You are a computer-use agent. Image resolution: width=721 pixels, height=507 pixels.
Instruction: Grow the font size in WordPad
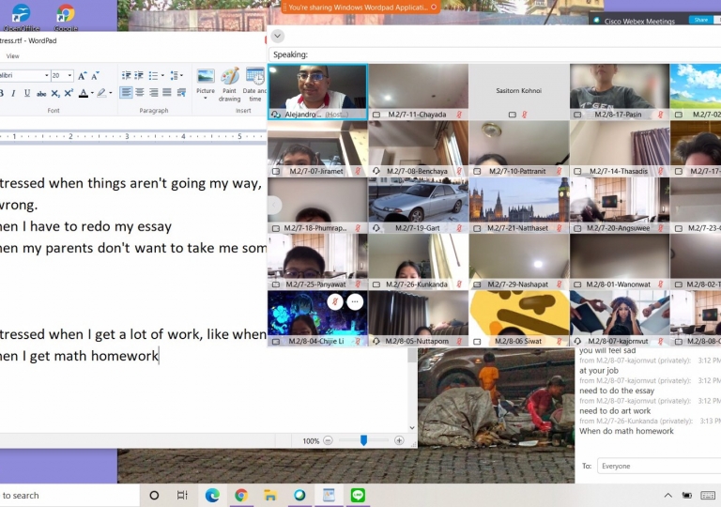coord(82,75)
